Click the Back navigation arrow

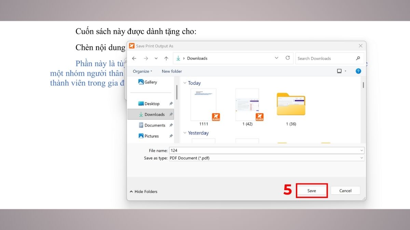pos(134,58)
